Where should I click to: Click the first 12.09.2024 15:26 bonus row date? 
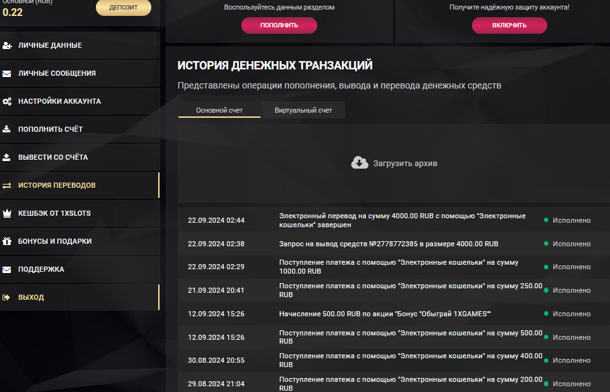point(216,314)
